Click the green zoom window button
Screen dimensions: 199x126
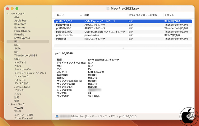pos(17,9)
